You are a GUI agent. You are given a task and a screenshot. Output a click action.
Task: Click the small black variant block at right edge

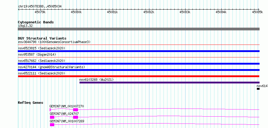pos(258,89)
